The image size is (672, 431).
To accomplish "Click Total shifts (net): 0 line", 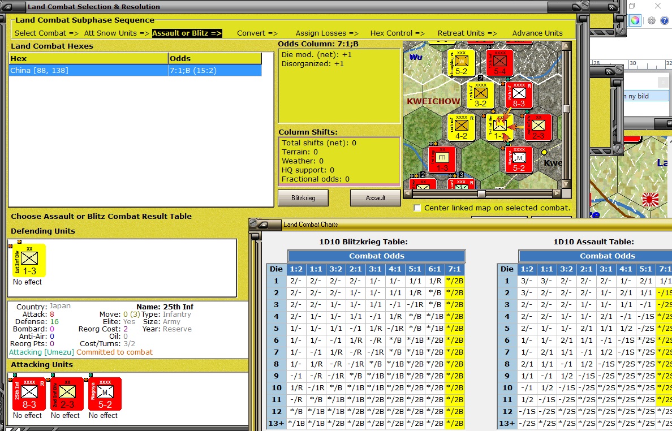I will [x=319, y=143].
